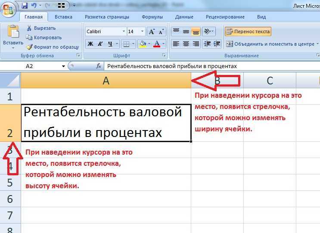This screenshot has width=320, height=233.
Task: Open the Разметка страницы tab
Action: coord(107,17)
